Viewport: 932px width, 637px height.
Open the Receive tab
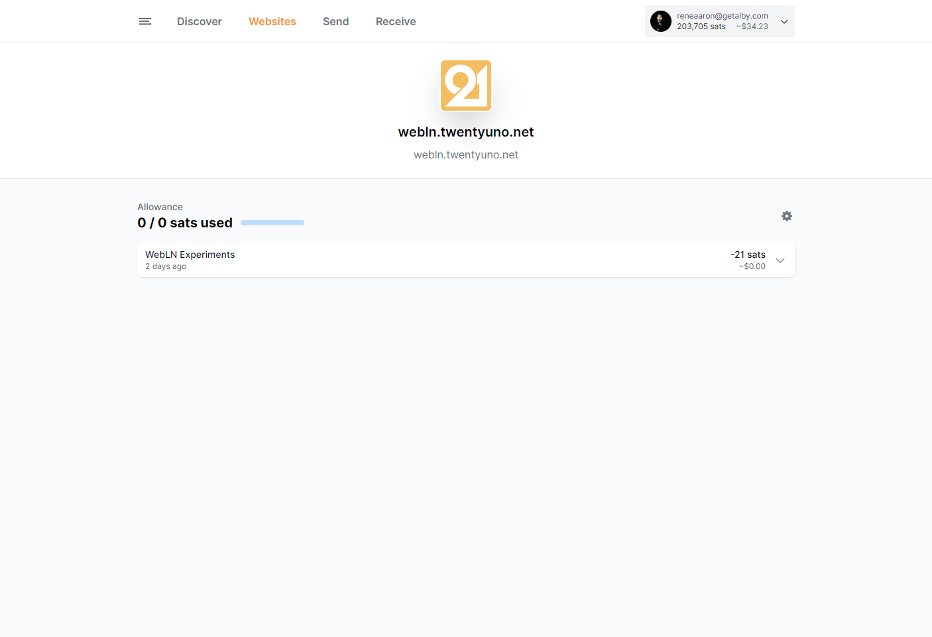[x=396, y=21]
